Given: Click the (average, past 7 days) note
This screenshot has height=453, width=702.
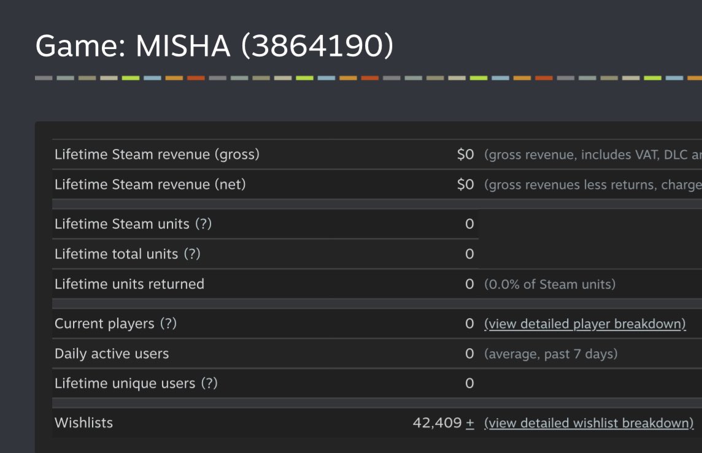Looking at the screenshot, I should click(550, 354).
